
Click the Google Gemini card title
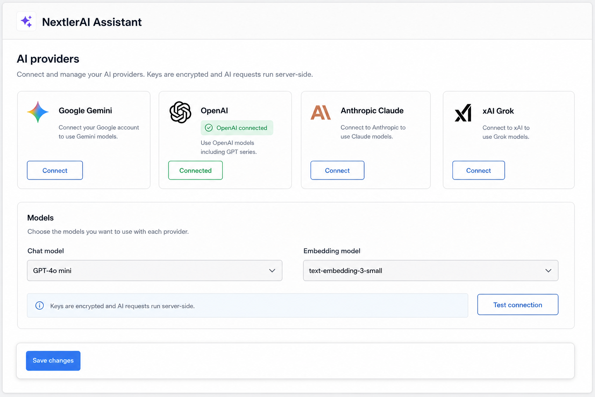coord(85,110)
